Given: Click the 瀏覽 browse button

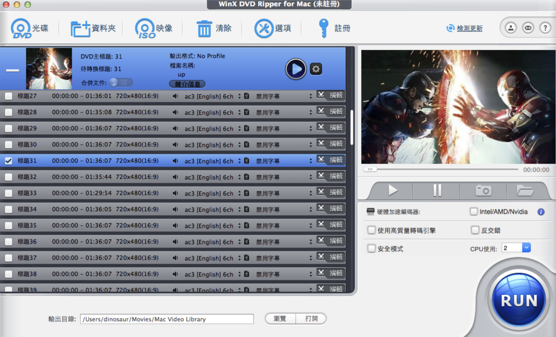Looking at the screenshot, I should 280,319.
